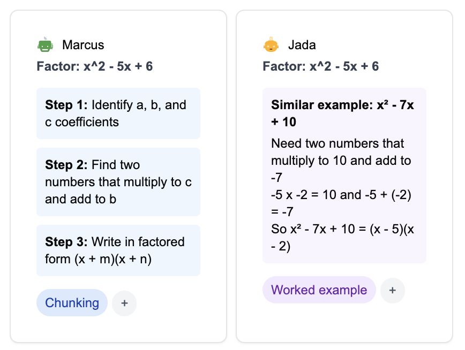Click Jada's orange avatar icon
Viewport: 465px width, 350px height.
tap(271, 45)
